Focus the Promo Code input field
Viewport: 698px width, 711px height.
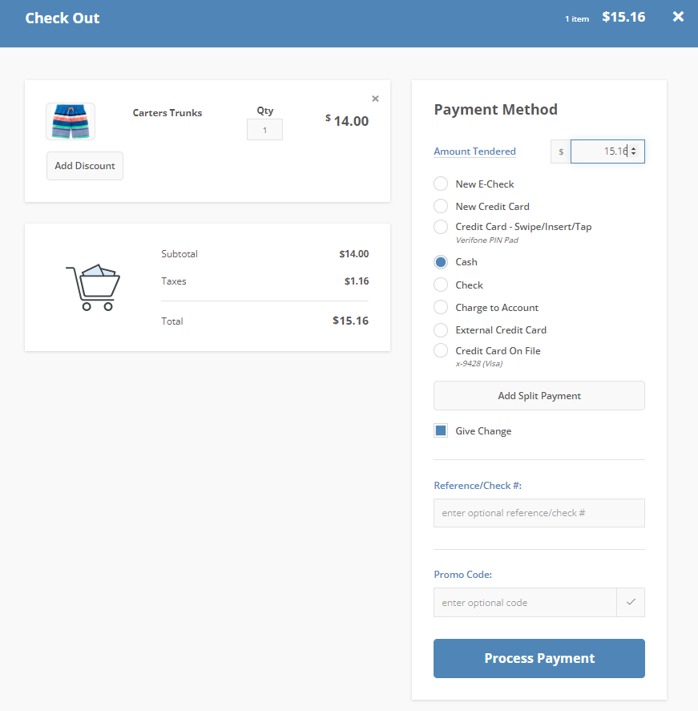(x=525, y=602)
